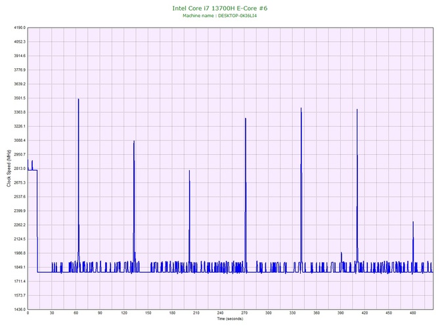Click the 30 seconds x-axis tick label
440x330 pixels.
[52, 313]
